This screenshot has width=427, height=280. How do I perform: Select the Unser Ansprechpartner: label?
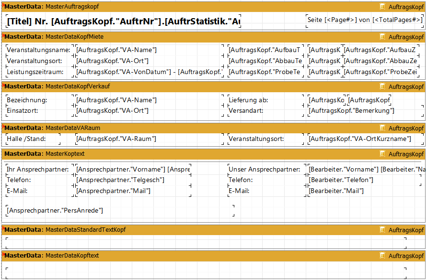(x=267, y=170)
